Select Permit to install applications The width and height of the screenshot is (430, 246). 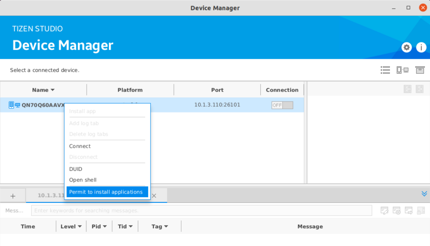coord(106,192)
